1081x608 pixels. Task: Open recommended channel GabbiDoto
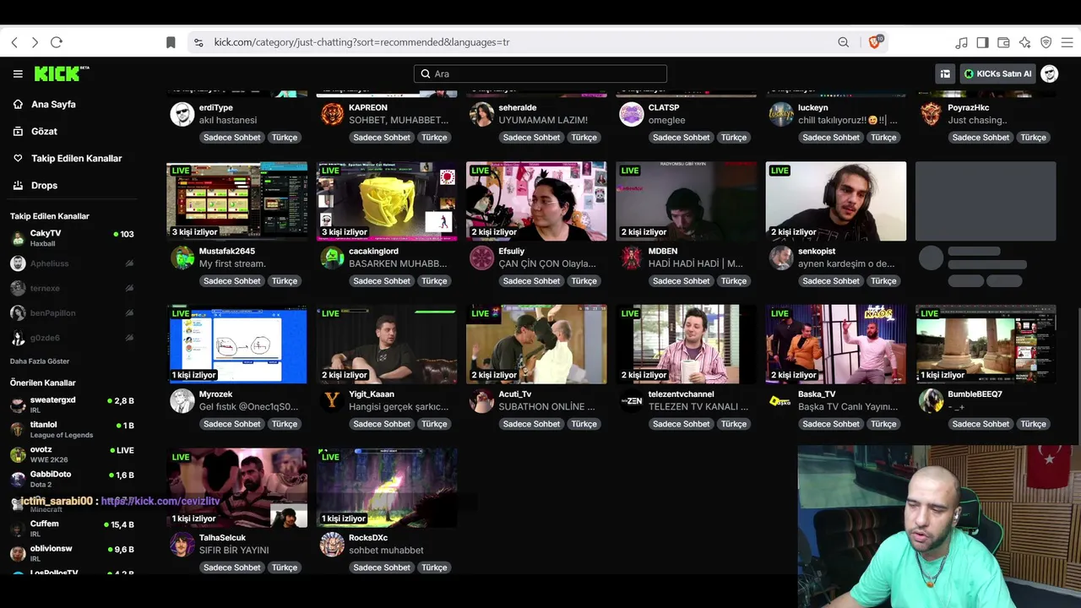pos(72,479)
